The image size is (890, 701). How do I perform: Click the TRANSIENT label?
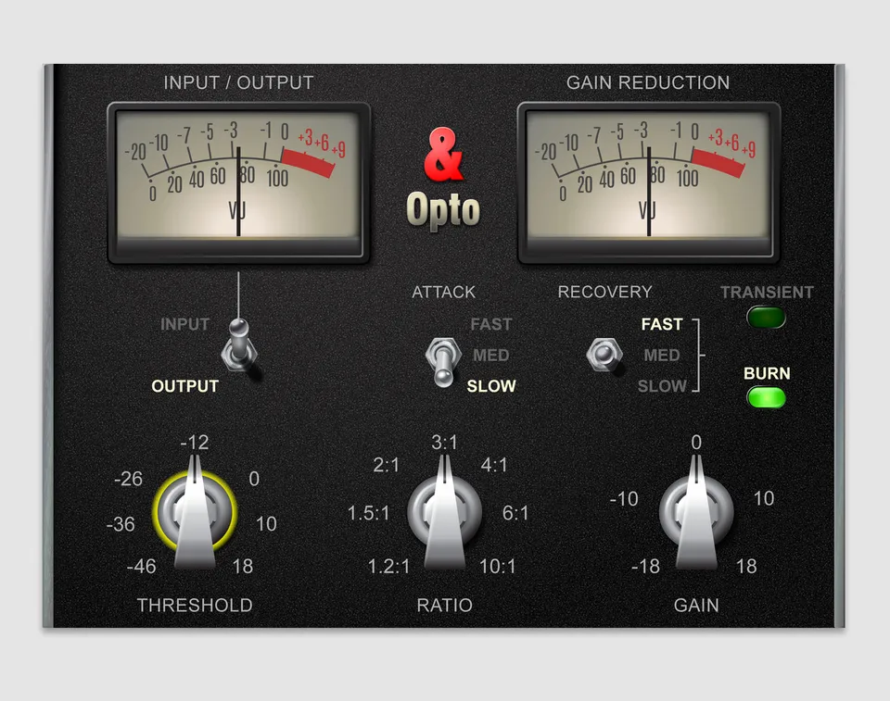pyautogui.click(x=767, y=292)
